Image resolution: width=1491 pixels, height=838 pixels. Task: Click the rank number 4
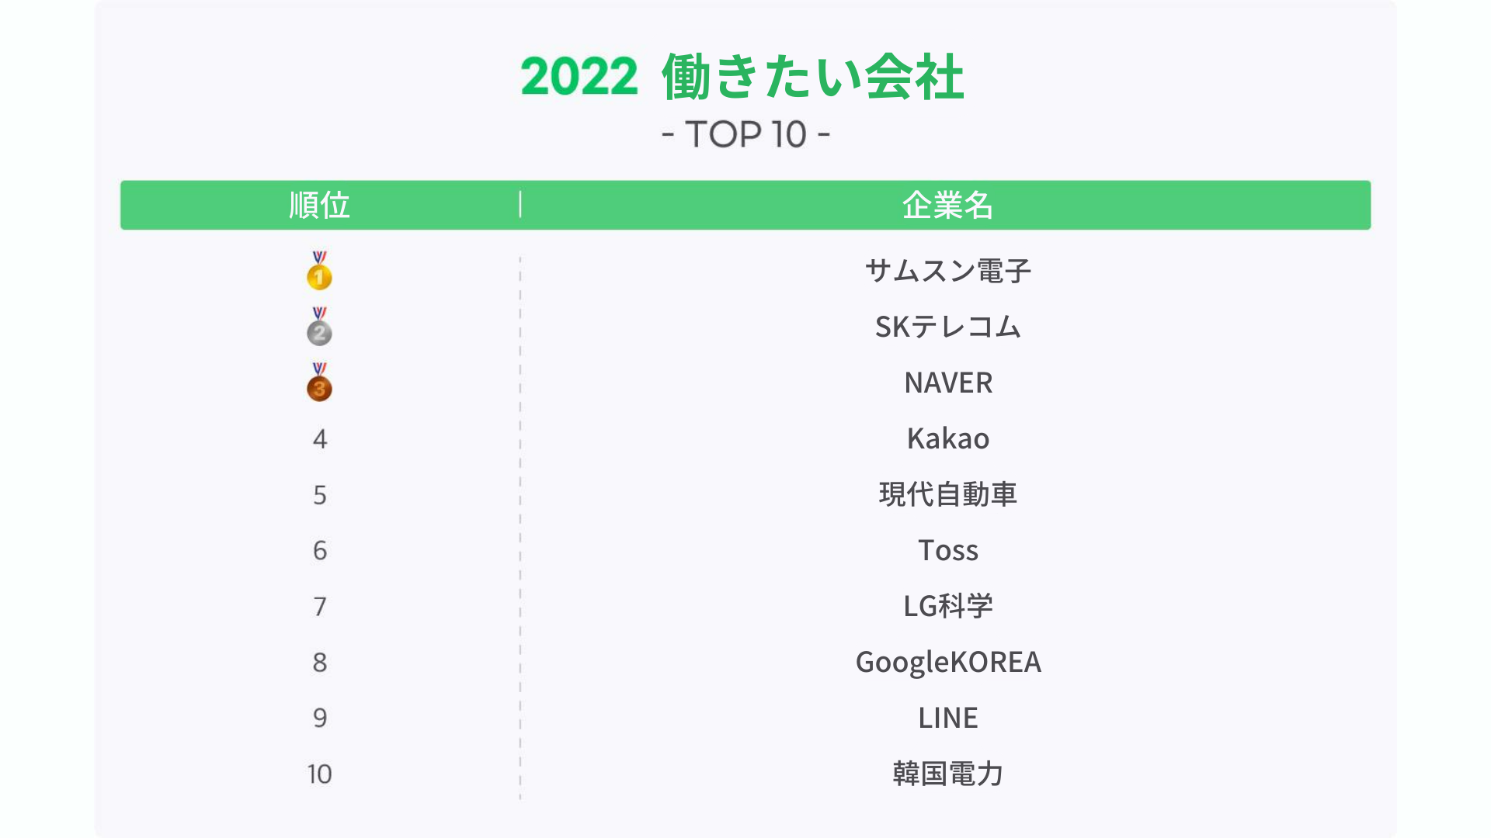pyautogui.click(x=320, y=439)
